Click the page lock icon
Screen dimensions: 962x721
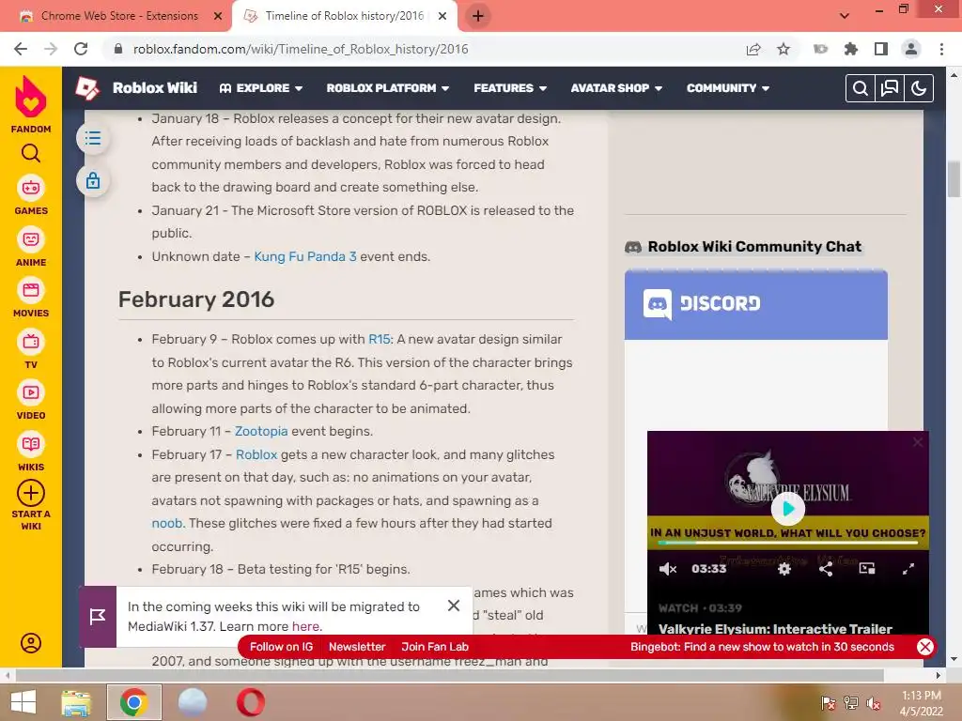click(x=93, y=180)
